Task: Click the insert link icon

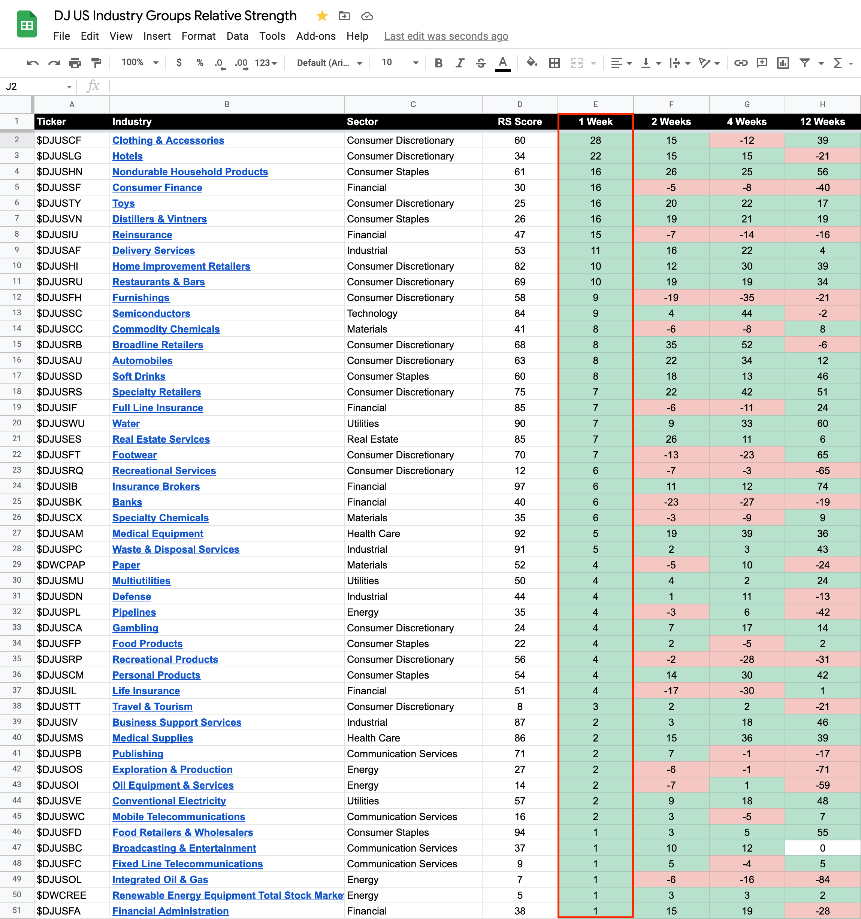Action: coord(740,63)
